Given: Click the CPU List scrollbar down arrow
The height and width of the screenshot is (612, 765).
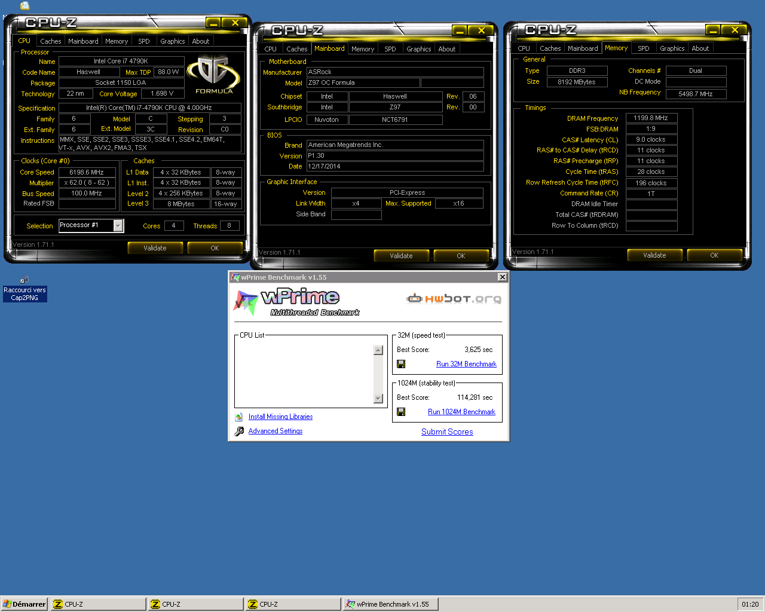Looking at the screenshot, I should tap(378, 399).
